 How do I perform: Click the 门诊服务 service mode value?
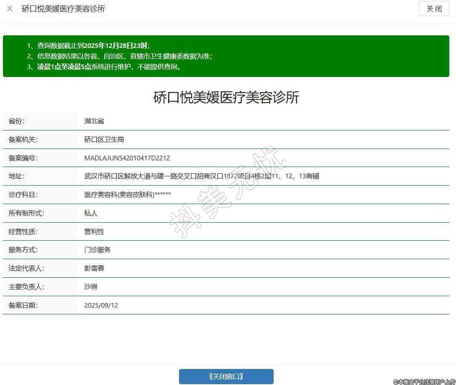[x=98, y=250]
